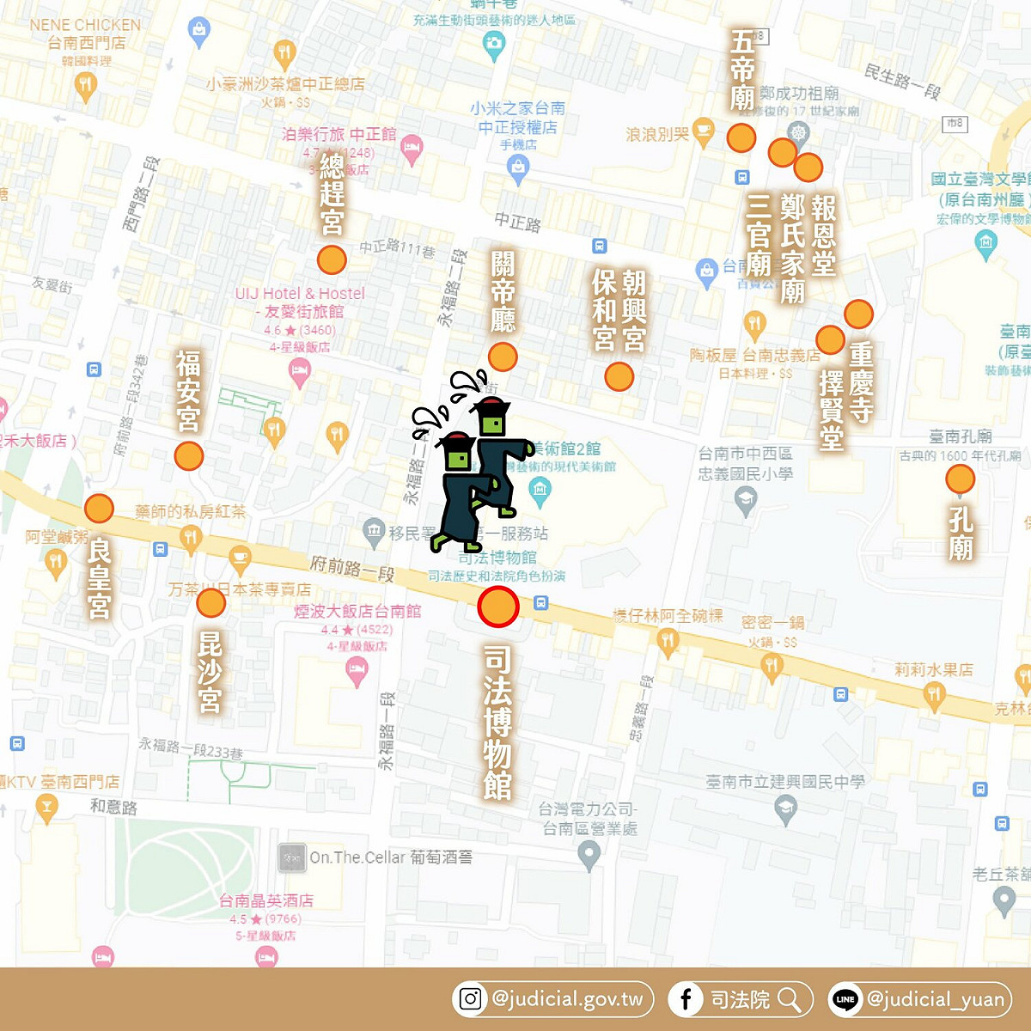The height and width of the screenshot is (1031, 1031).
Task: Click the 五帝廟 temple label
Action: pyautogui.click(x=742, y=70)
